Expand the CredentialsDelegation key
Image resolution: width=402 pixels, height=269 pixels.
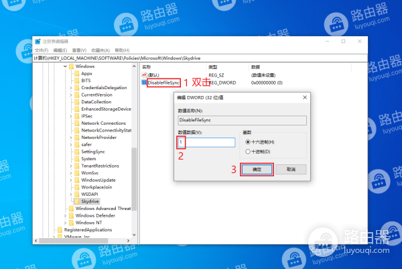click(x=71, y=88)
